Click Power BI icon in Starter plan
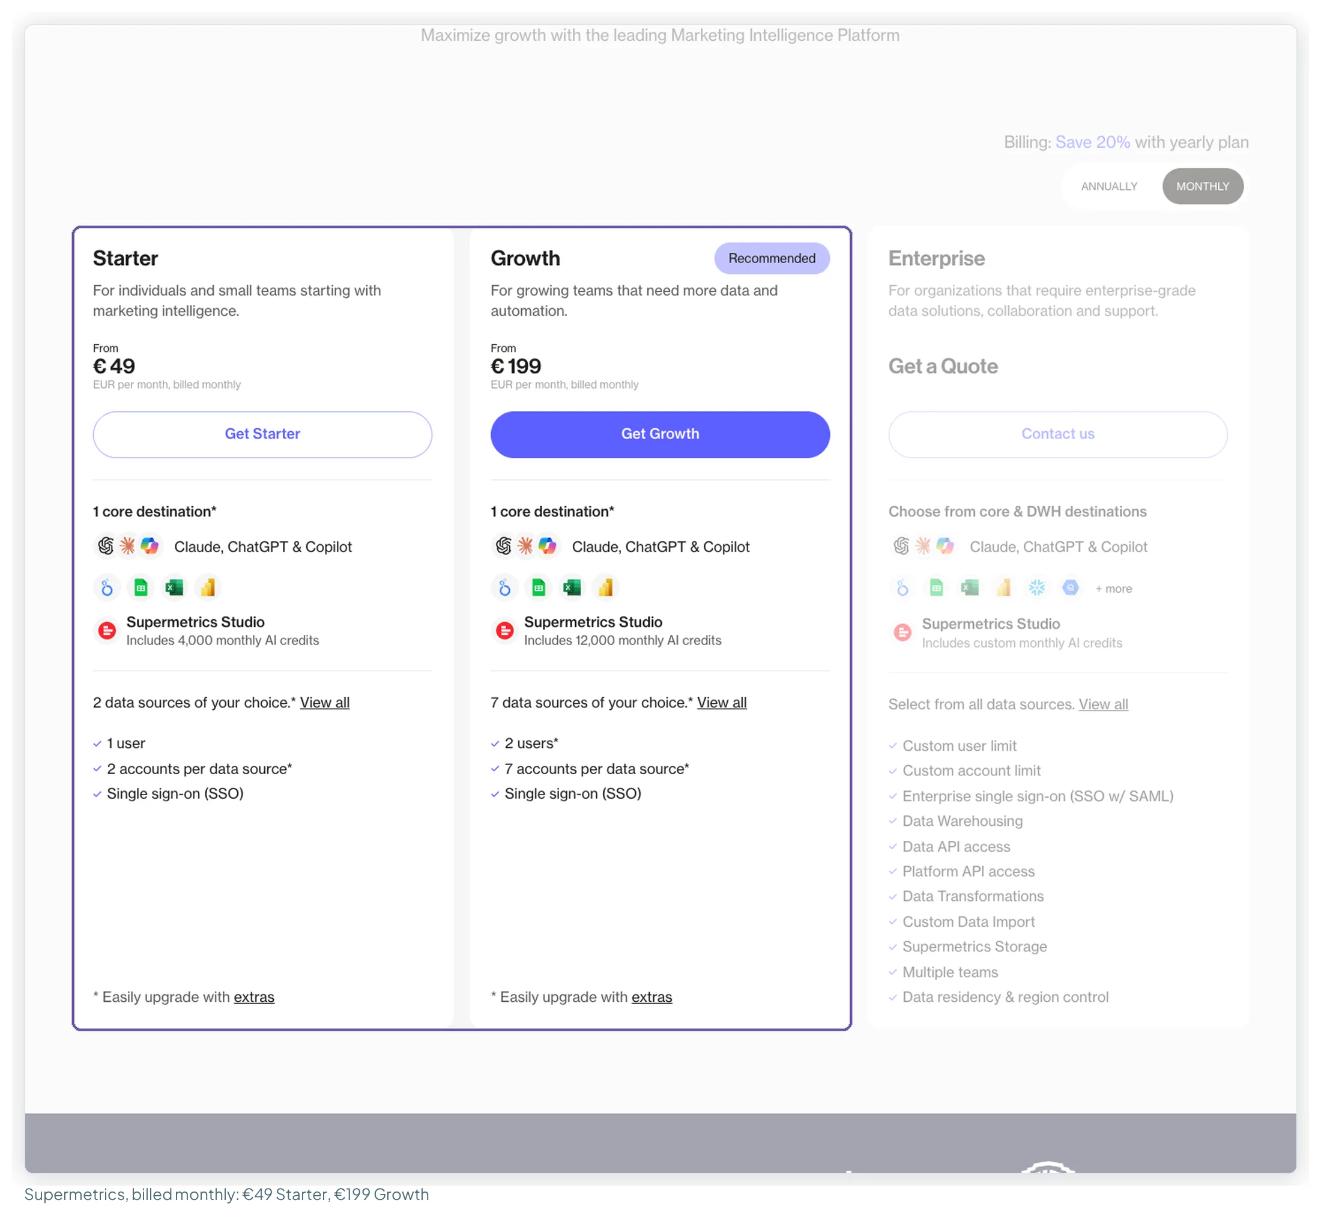Screen dimensions: 1321x1218 pos(208,587)
